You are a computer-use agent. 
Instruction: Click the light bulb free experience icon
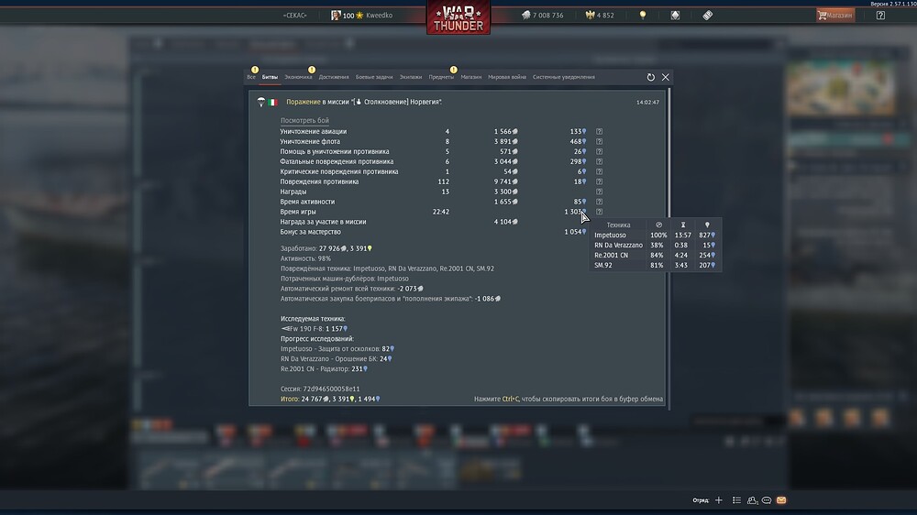(x=643, y=16)
